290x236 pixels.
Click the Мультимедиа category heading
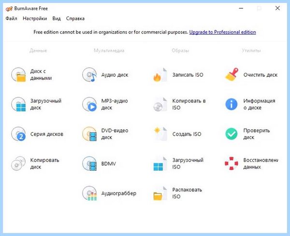(x=109, y=50)
